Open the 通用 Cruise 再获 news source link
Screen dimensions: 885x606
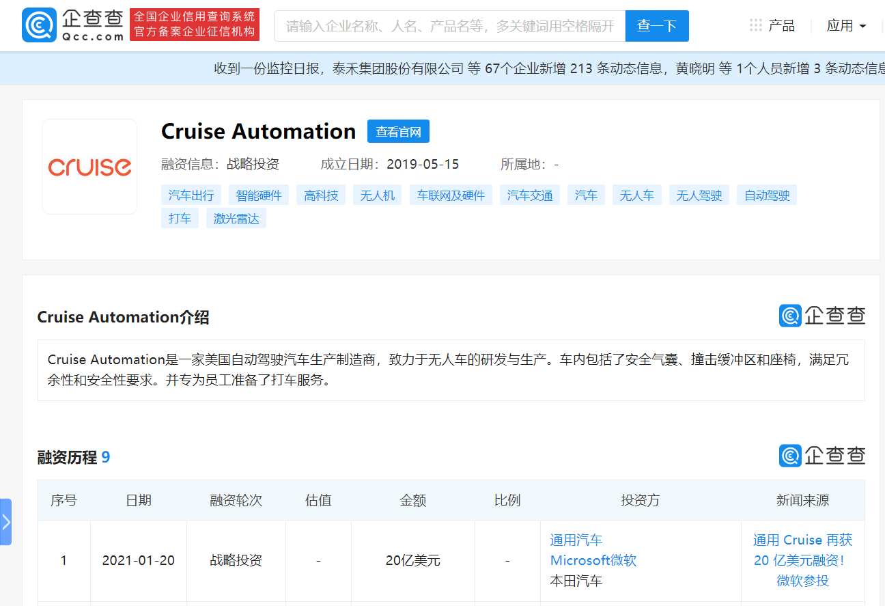click(x=803, y=560)
